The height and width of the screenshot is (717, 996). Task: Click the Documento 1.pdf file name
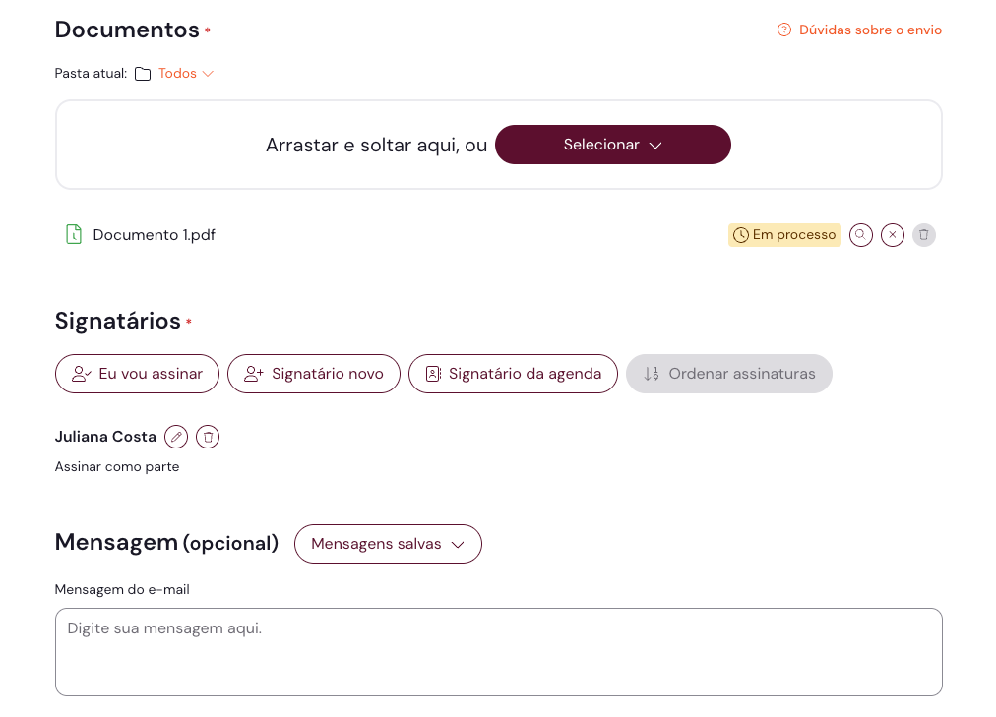coord(155,235)
